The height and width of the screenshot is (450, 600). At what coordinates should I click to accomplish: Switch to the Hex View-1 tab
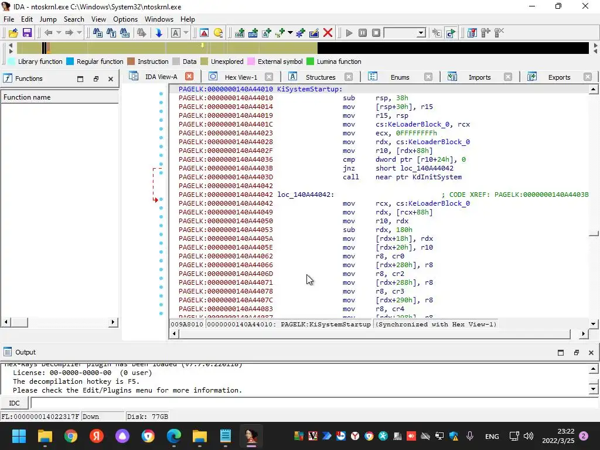click(x=241, y=77)
